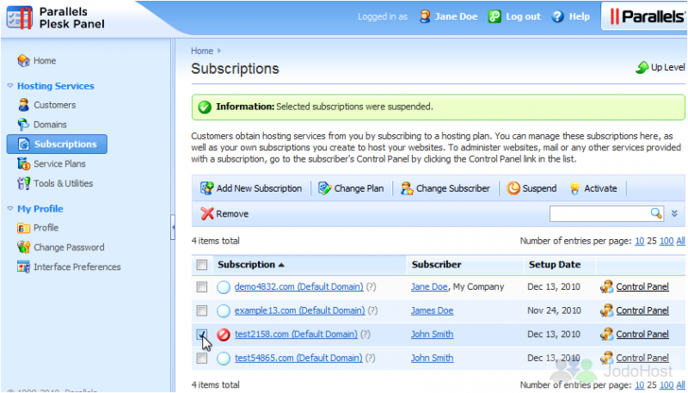Image resolution: width=688 pixels, height=393 pixels.
Task: Click the Tools & Utilities wrench icon
Action: pos(23,183)
